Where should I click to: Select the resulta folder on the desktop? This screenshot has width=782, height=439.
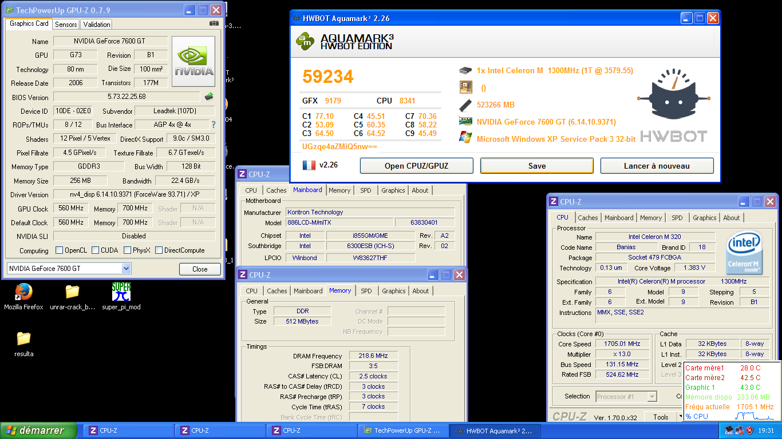23,338
